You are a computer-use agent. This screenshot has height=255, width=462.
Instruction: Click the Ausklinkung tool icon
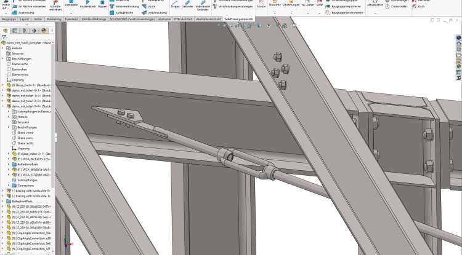[15, 13]
